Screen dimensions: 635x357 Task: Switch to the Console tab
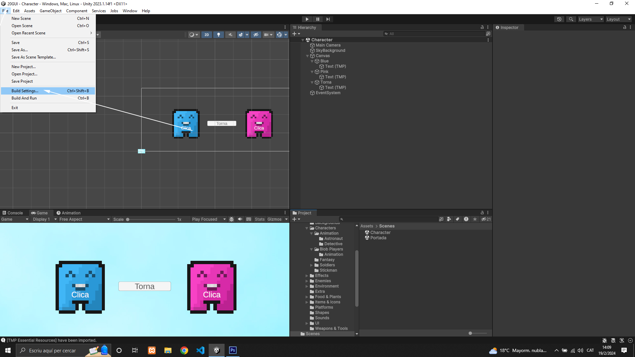coord(13,213)
